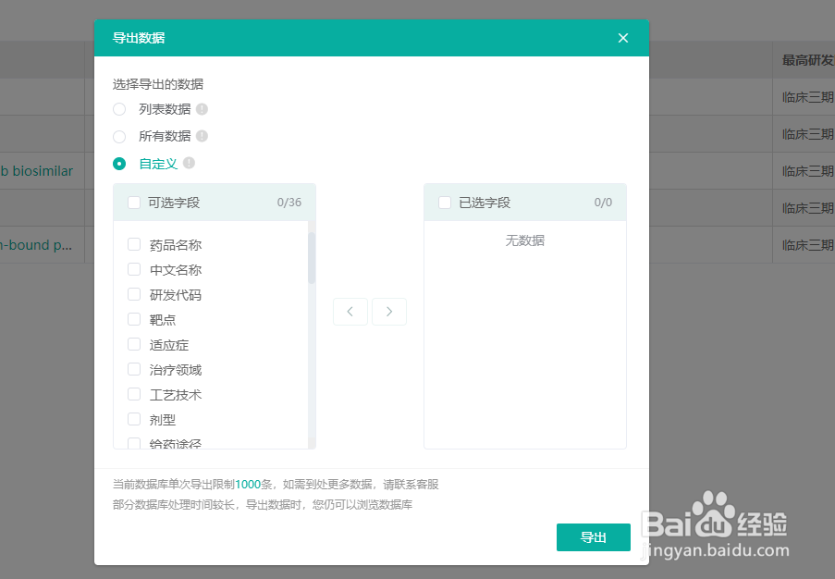835x579 pixels.
Task: Open the biosimilar drug link in background table
Action: click(x=36, y=171)
